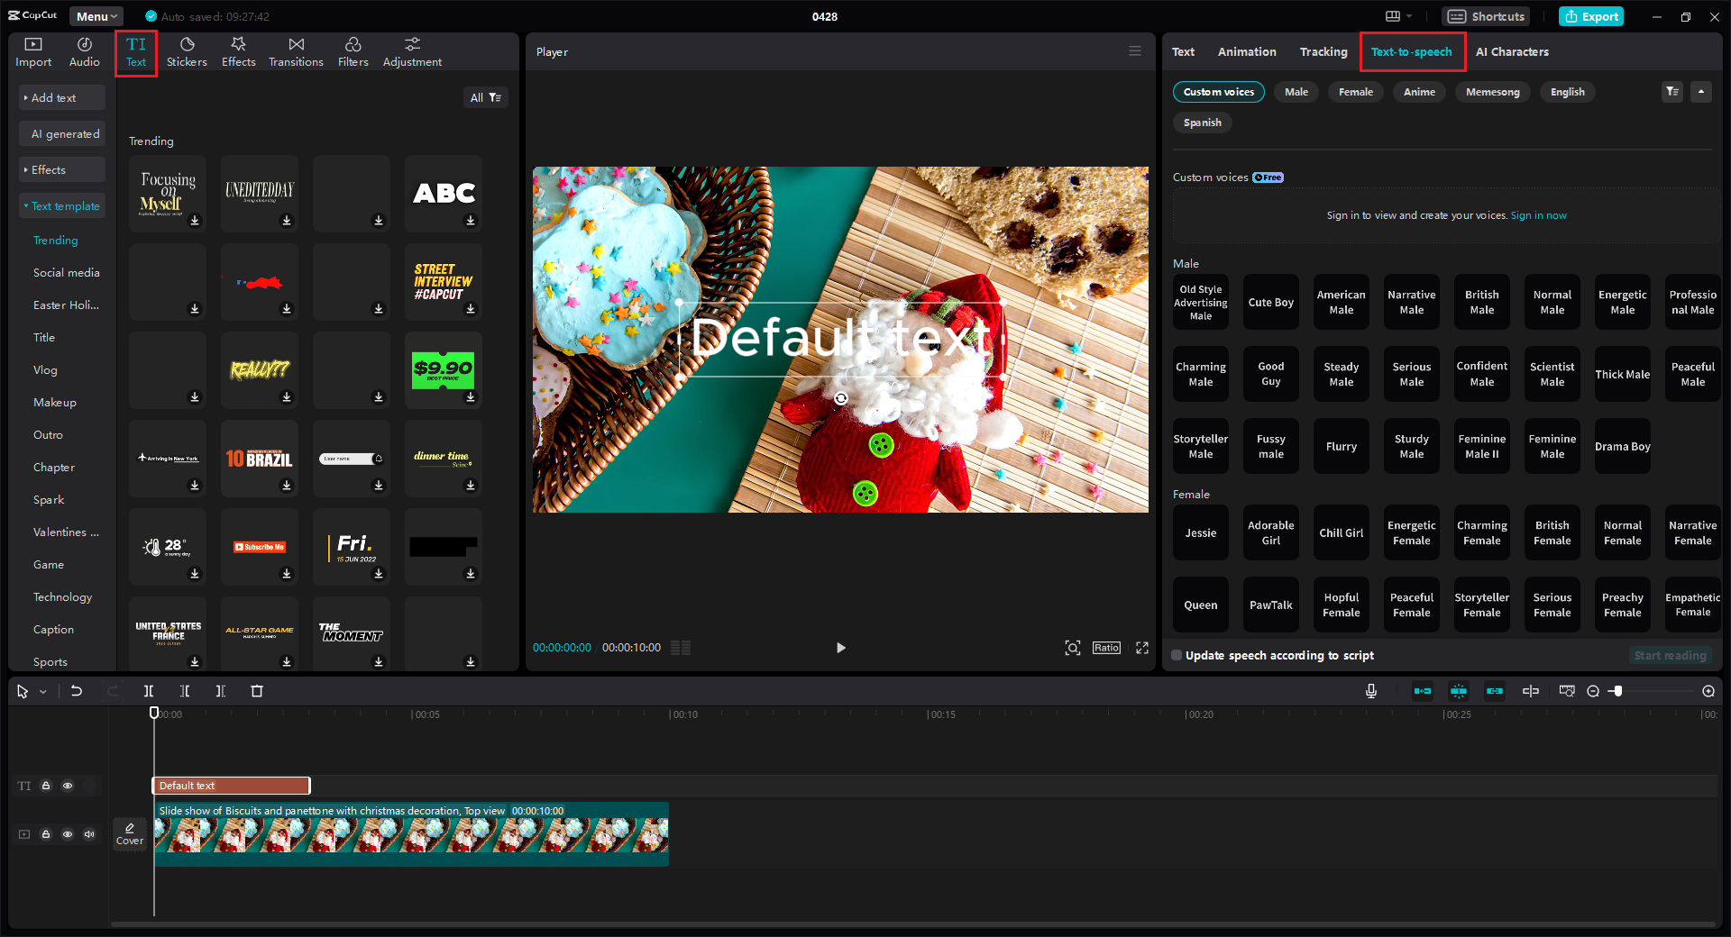Click the Export button
The width and height of the screenshot is (1731, 937).
coord(1591,16)
